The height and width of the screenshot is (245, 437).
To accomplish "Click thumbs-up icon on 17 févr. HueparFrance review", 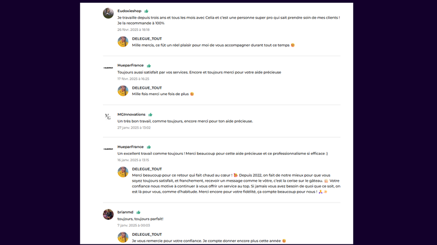I will click(149, 65).
